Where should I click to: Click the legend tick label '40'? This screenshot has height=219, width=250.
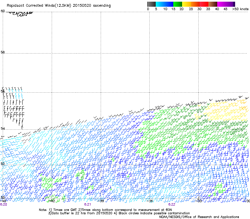tap(217, 9)
